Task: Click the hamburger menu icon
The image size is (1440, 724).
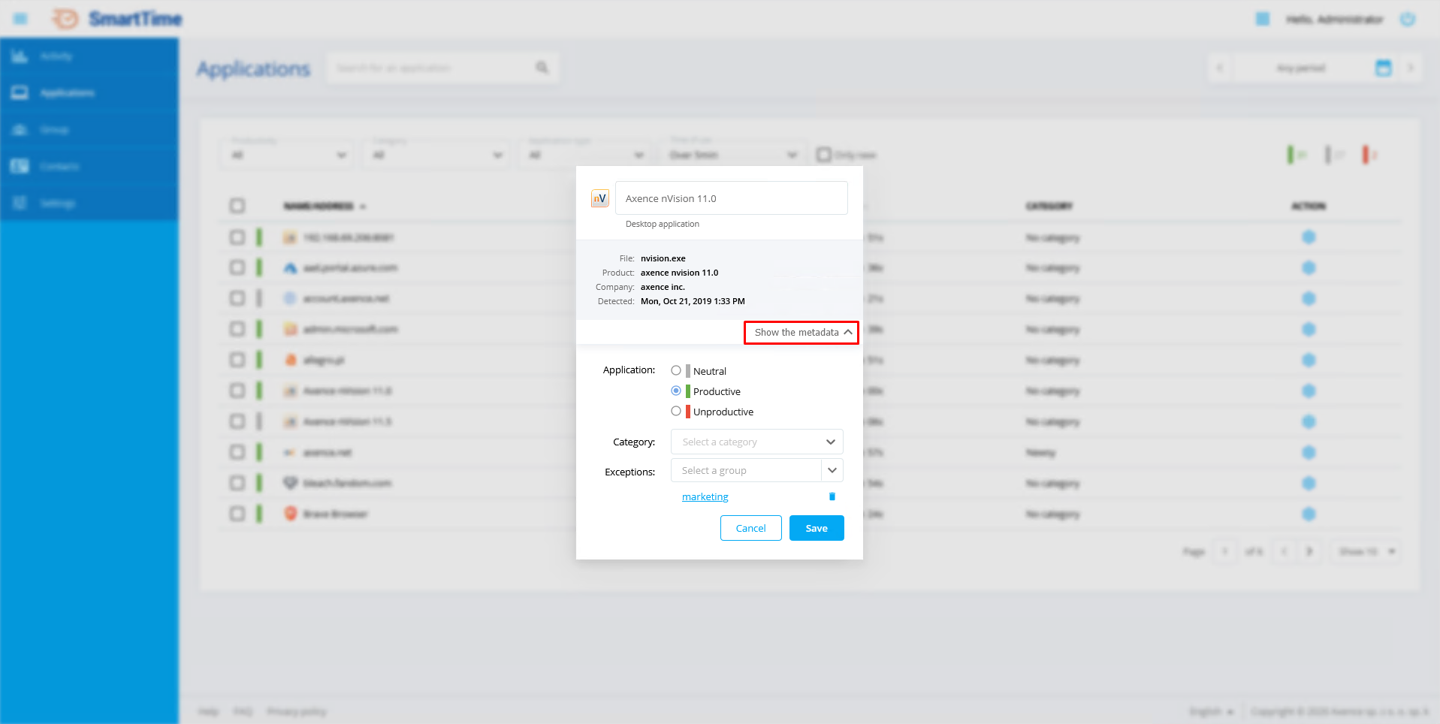Action: pos(20,19)
